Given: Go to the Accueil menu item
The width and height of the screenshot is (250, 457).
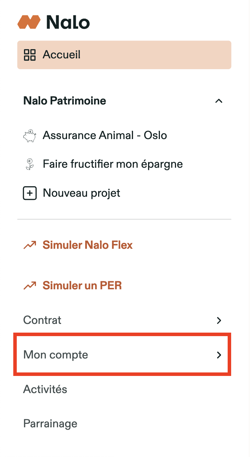Looking at the screenshot, I should point(61,55).
